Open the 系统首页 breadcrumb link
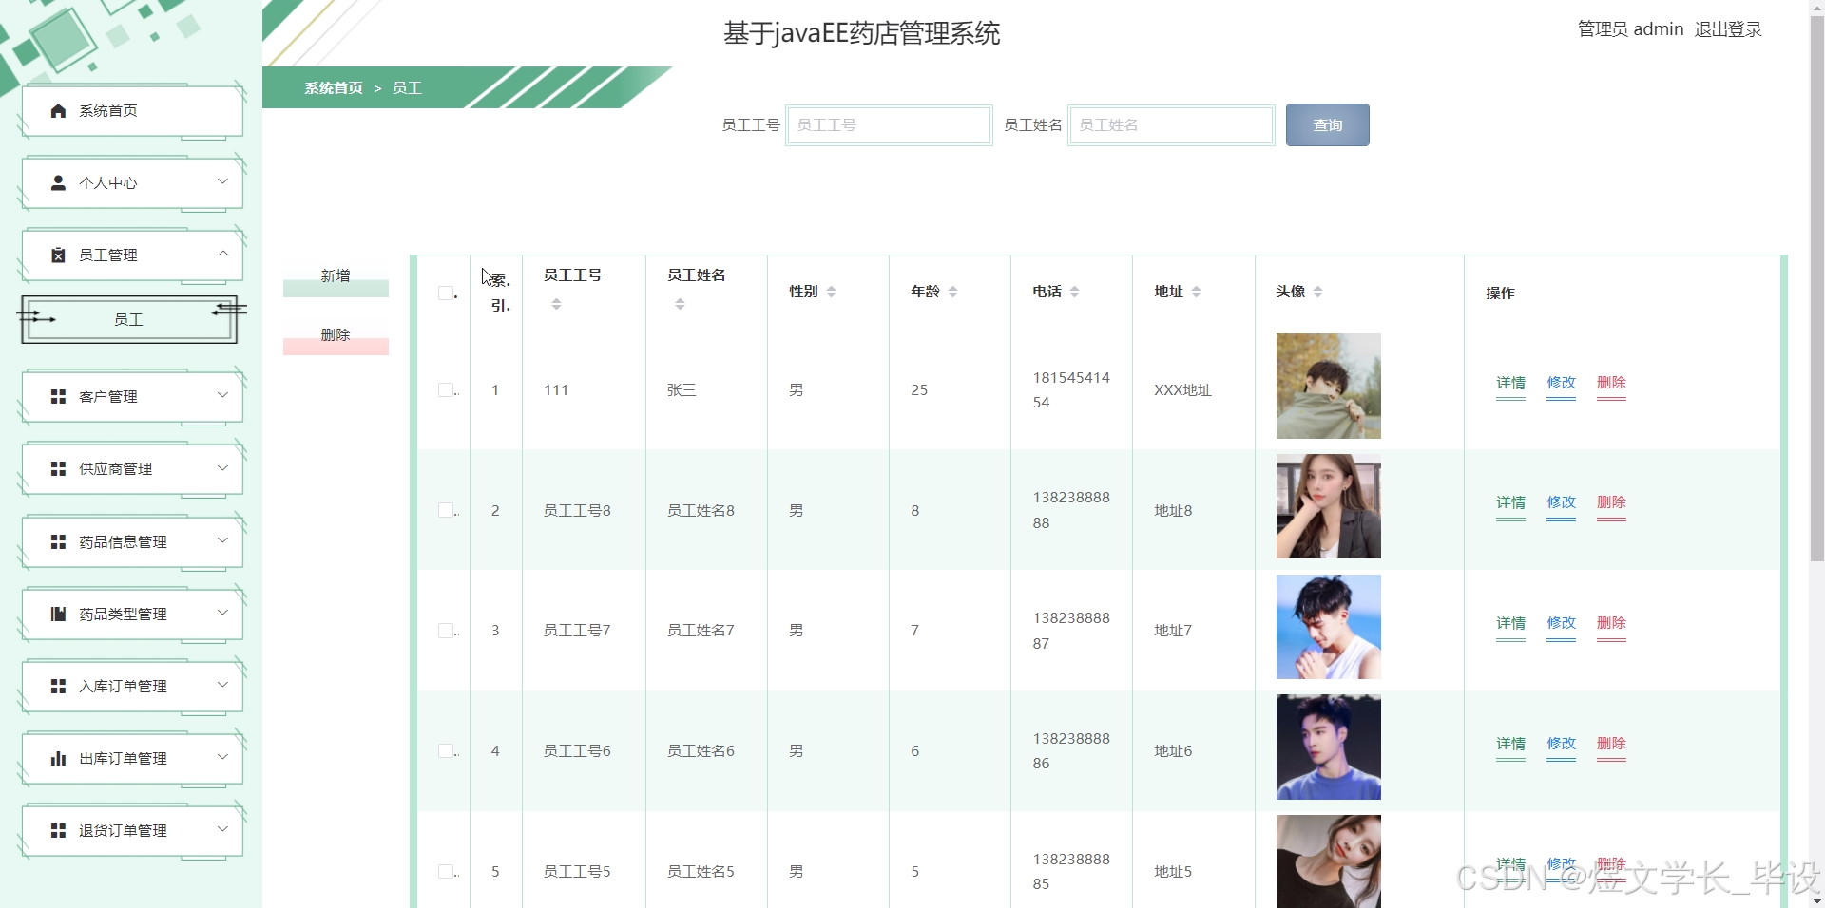The width and height of the screenshot is (1825, 908). pos(332,87)
